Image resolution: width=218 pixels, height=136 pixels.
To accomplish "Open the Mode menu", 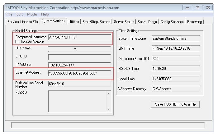I will click(32, 14).
